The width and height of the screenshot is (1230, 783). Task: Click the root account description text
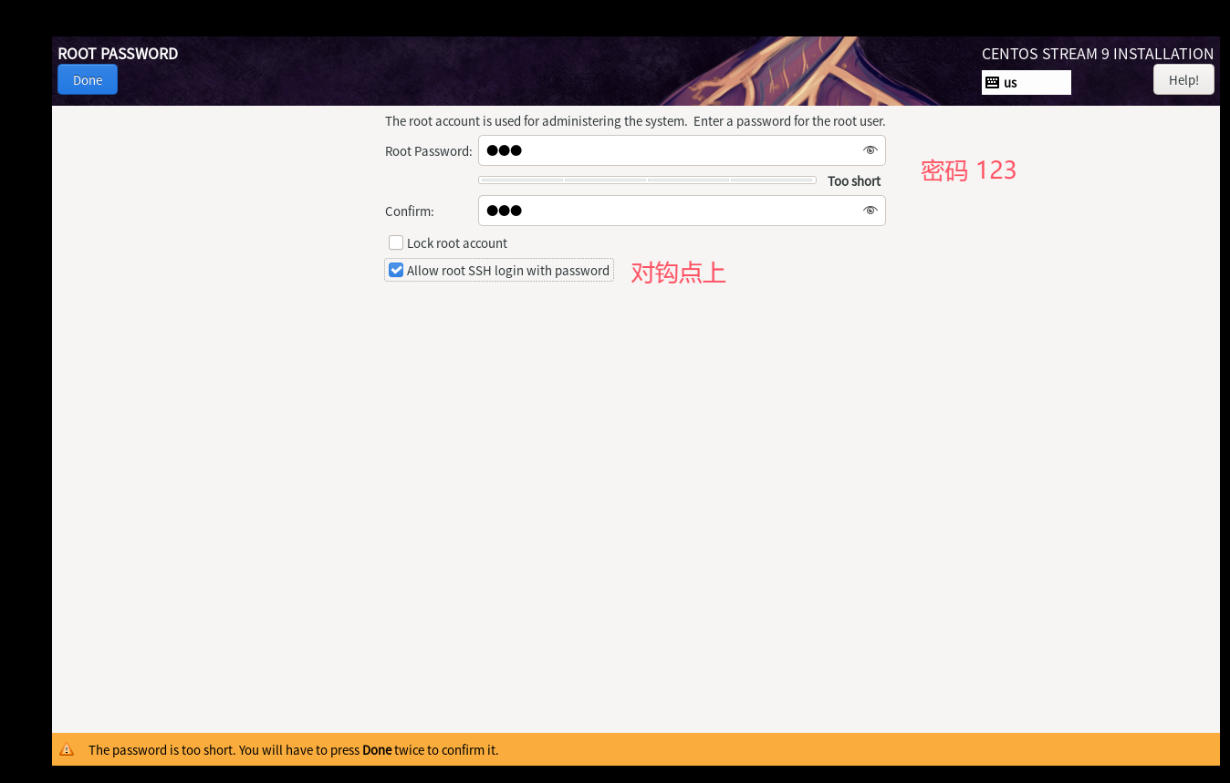[x=635, y=120]
